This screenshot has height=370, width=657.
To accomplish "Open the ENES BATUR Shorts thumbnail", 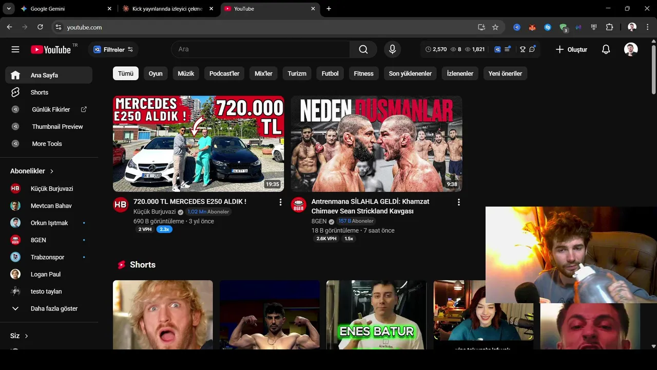I will [x=376, y=314].
